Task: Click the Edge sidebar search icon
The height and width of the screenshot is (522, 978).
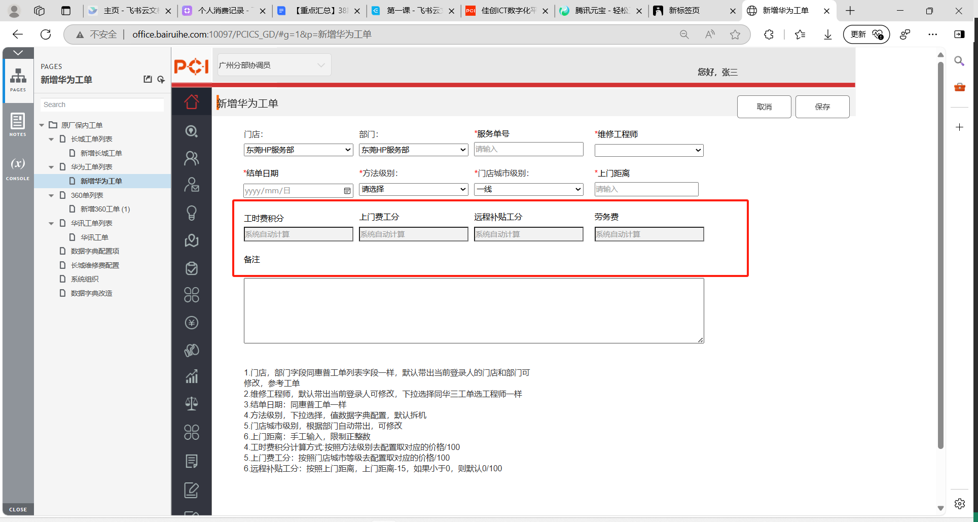Action: (x=959, y=61)
